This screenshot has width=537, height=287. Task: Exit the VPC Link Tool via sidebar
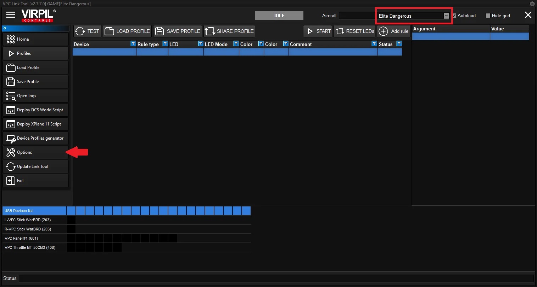click(35, 181)
